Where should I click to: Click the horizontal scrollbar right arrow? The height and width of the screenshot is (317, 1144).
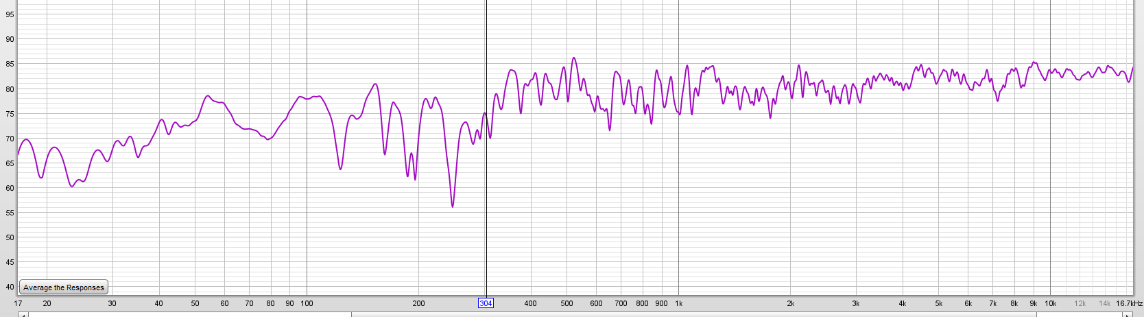click(x=1128, y=315)
